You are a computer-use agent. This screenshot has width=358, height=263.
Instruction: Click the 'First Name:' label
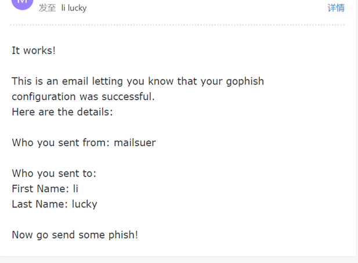pos(41,189)
